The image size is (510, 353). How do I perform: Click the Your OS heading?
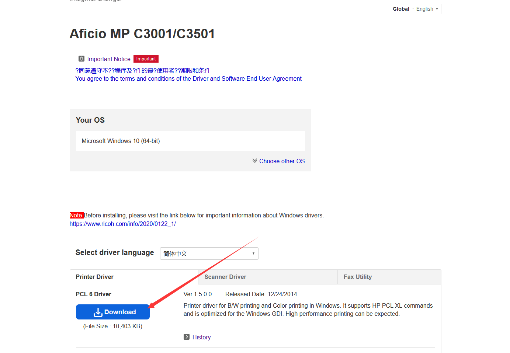click(90, 120)
